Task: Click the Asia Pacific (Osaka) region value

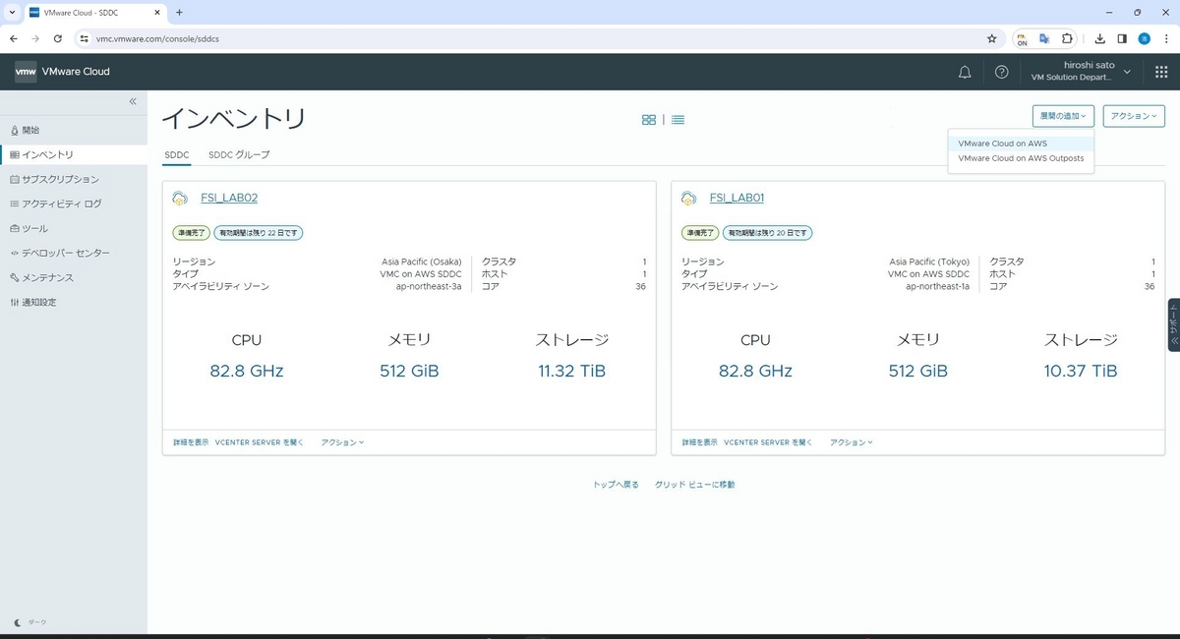Action: click(x=422, y=261)
